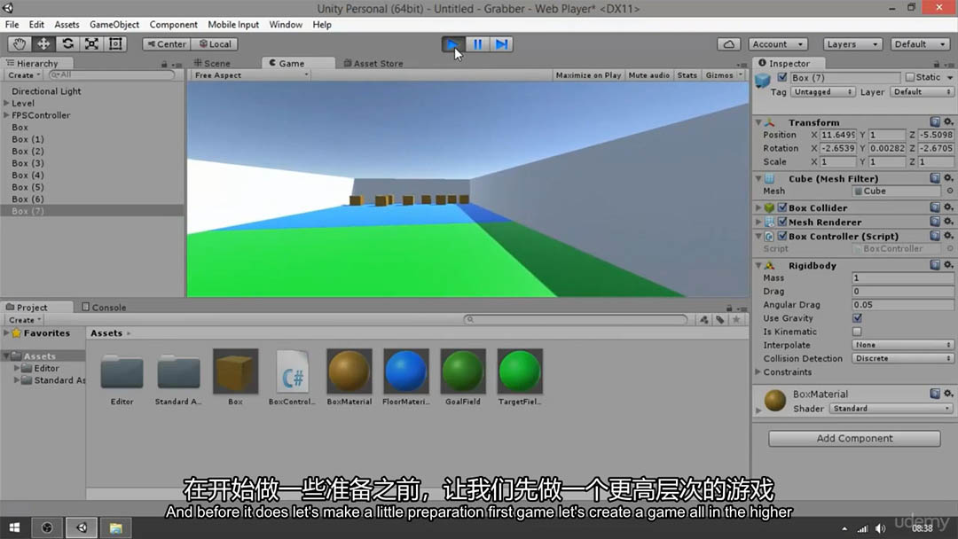Open Layers dropdown
The height and width of the screenshot is (539, 958).
click(x=852, y=44)
